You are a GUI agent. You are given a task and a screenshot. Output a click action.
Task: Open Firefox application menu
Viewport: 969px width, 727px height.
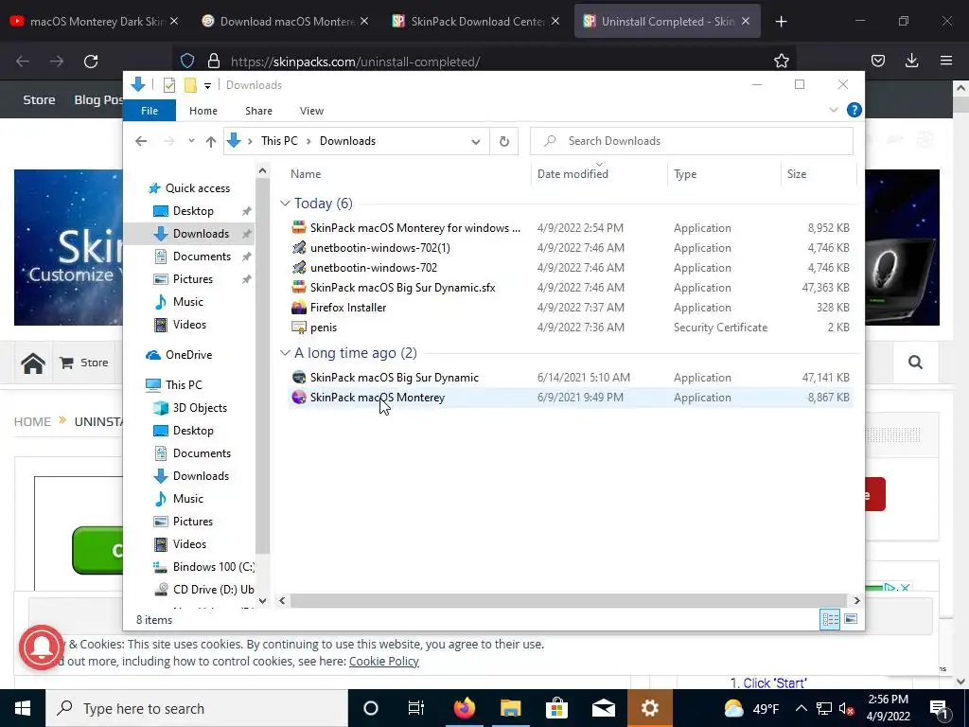[945, 61]
